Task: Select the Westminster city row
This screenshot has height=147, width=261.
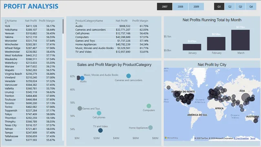Action: click(x=30, y=52)
